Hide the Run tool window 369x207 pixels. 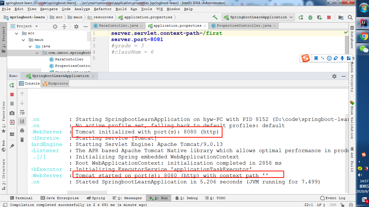click(x=343, y=76)
